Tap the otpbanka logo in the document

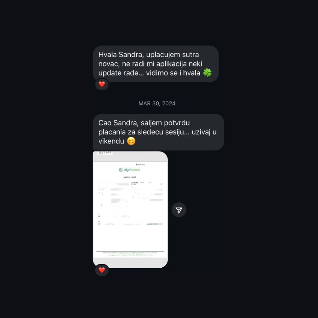(x=129, y=170)
